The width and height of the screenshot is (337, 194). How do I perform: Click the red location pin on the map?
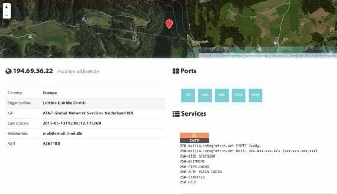pyautogui.click(x=169, y=24)
